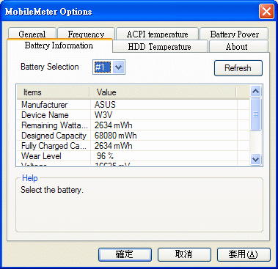This screenshot has width=278, height=269.
Task: Click the 68080 mWh value
Action: (x=115, y=136)
